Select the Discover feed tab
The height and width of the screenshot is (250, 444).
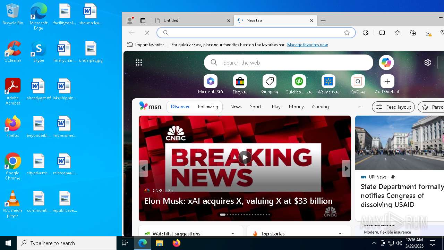(x=180, y=107)
